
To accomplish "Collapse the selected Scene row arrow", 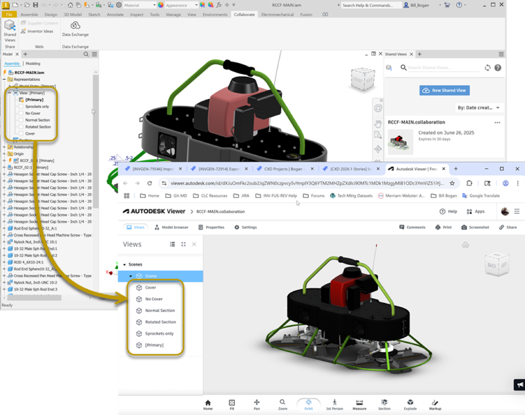I will 131,276.
